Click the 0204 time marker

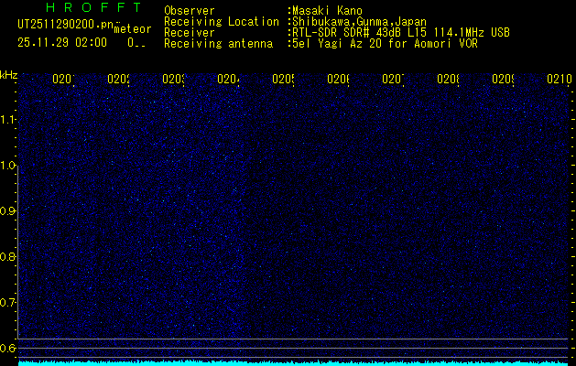228,79
